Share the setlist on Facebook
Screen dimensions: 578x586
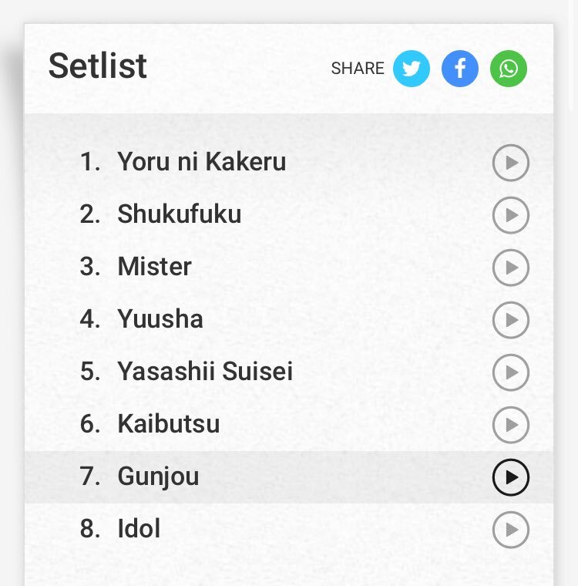(x=460, y=69)
